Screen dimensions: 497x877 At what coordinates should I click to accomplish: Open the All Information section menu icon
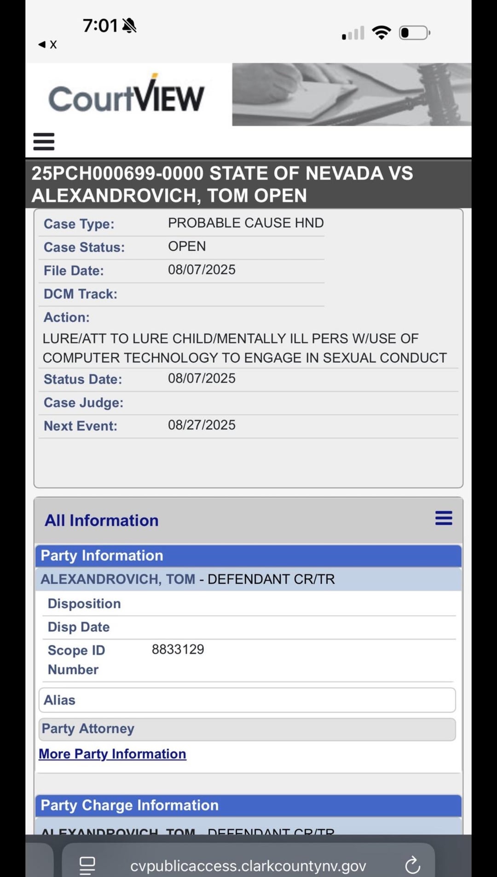pyautogui.click(x=444, y=518)
